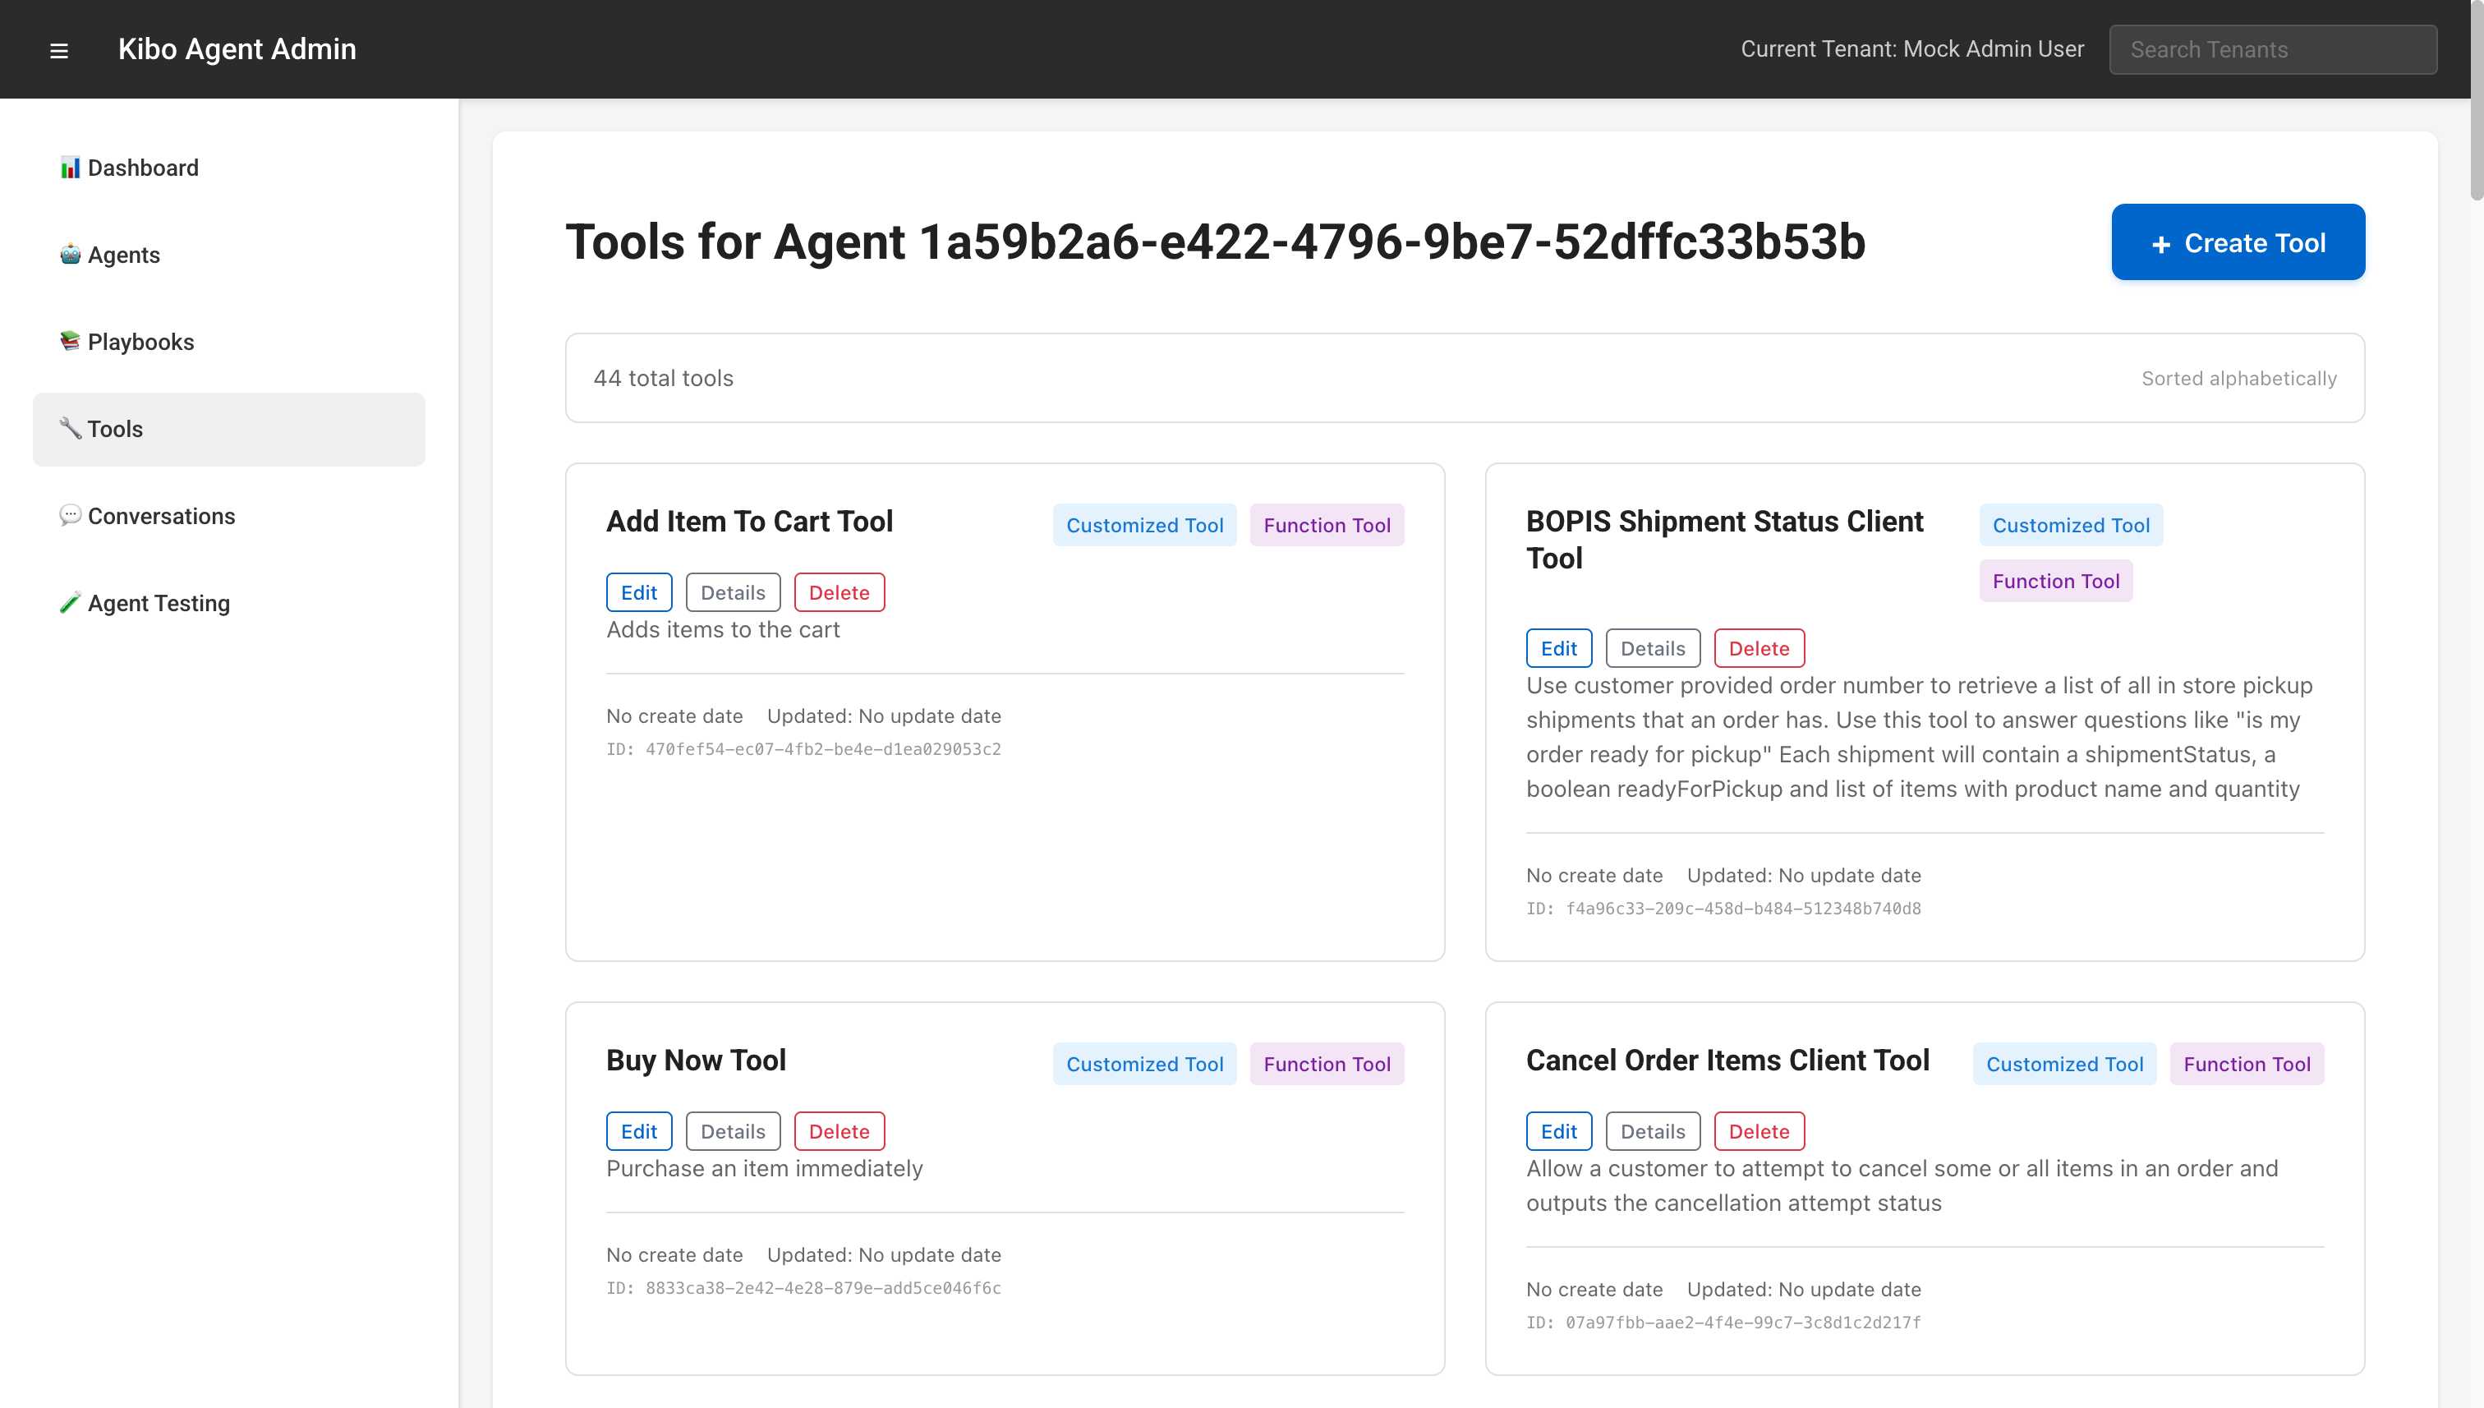Delete the Buy Now Tool
The height and width of the screenshot is (1408, 2484).
click(x=839, y=1131)
